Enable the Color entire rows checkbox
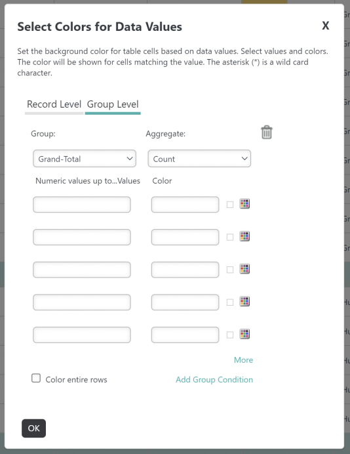Screen dimensions: 350x454 (x=36, y=378)
